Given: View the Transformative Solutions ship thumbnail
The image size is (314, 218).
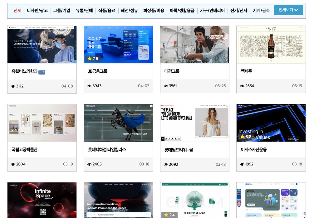Looking at the screenshot, I should (118, 200).
